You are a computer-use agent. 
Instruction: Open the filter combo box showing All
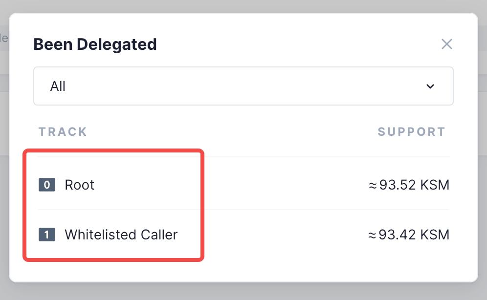point(243,86)
